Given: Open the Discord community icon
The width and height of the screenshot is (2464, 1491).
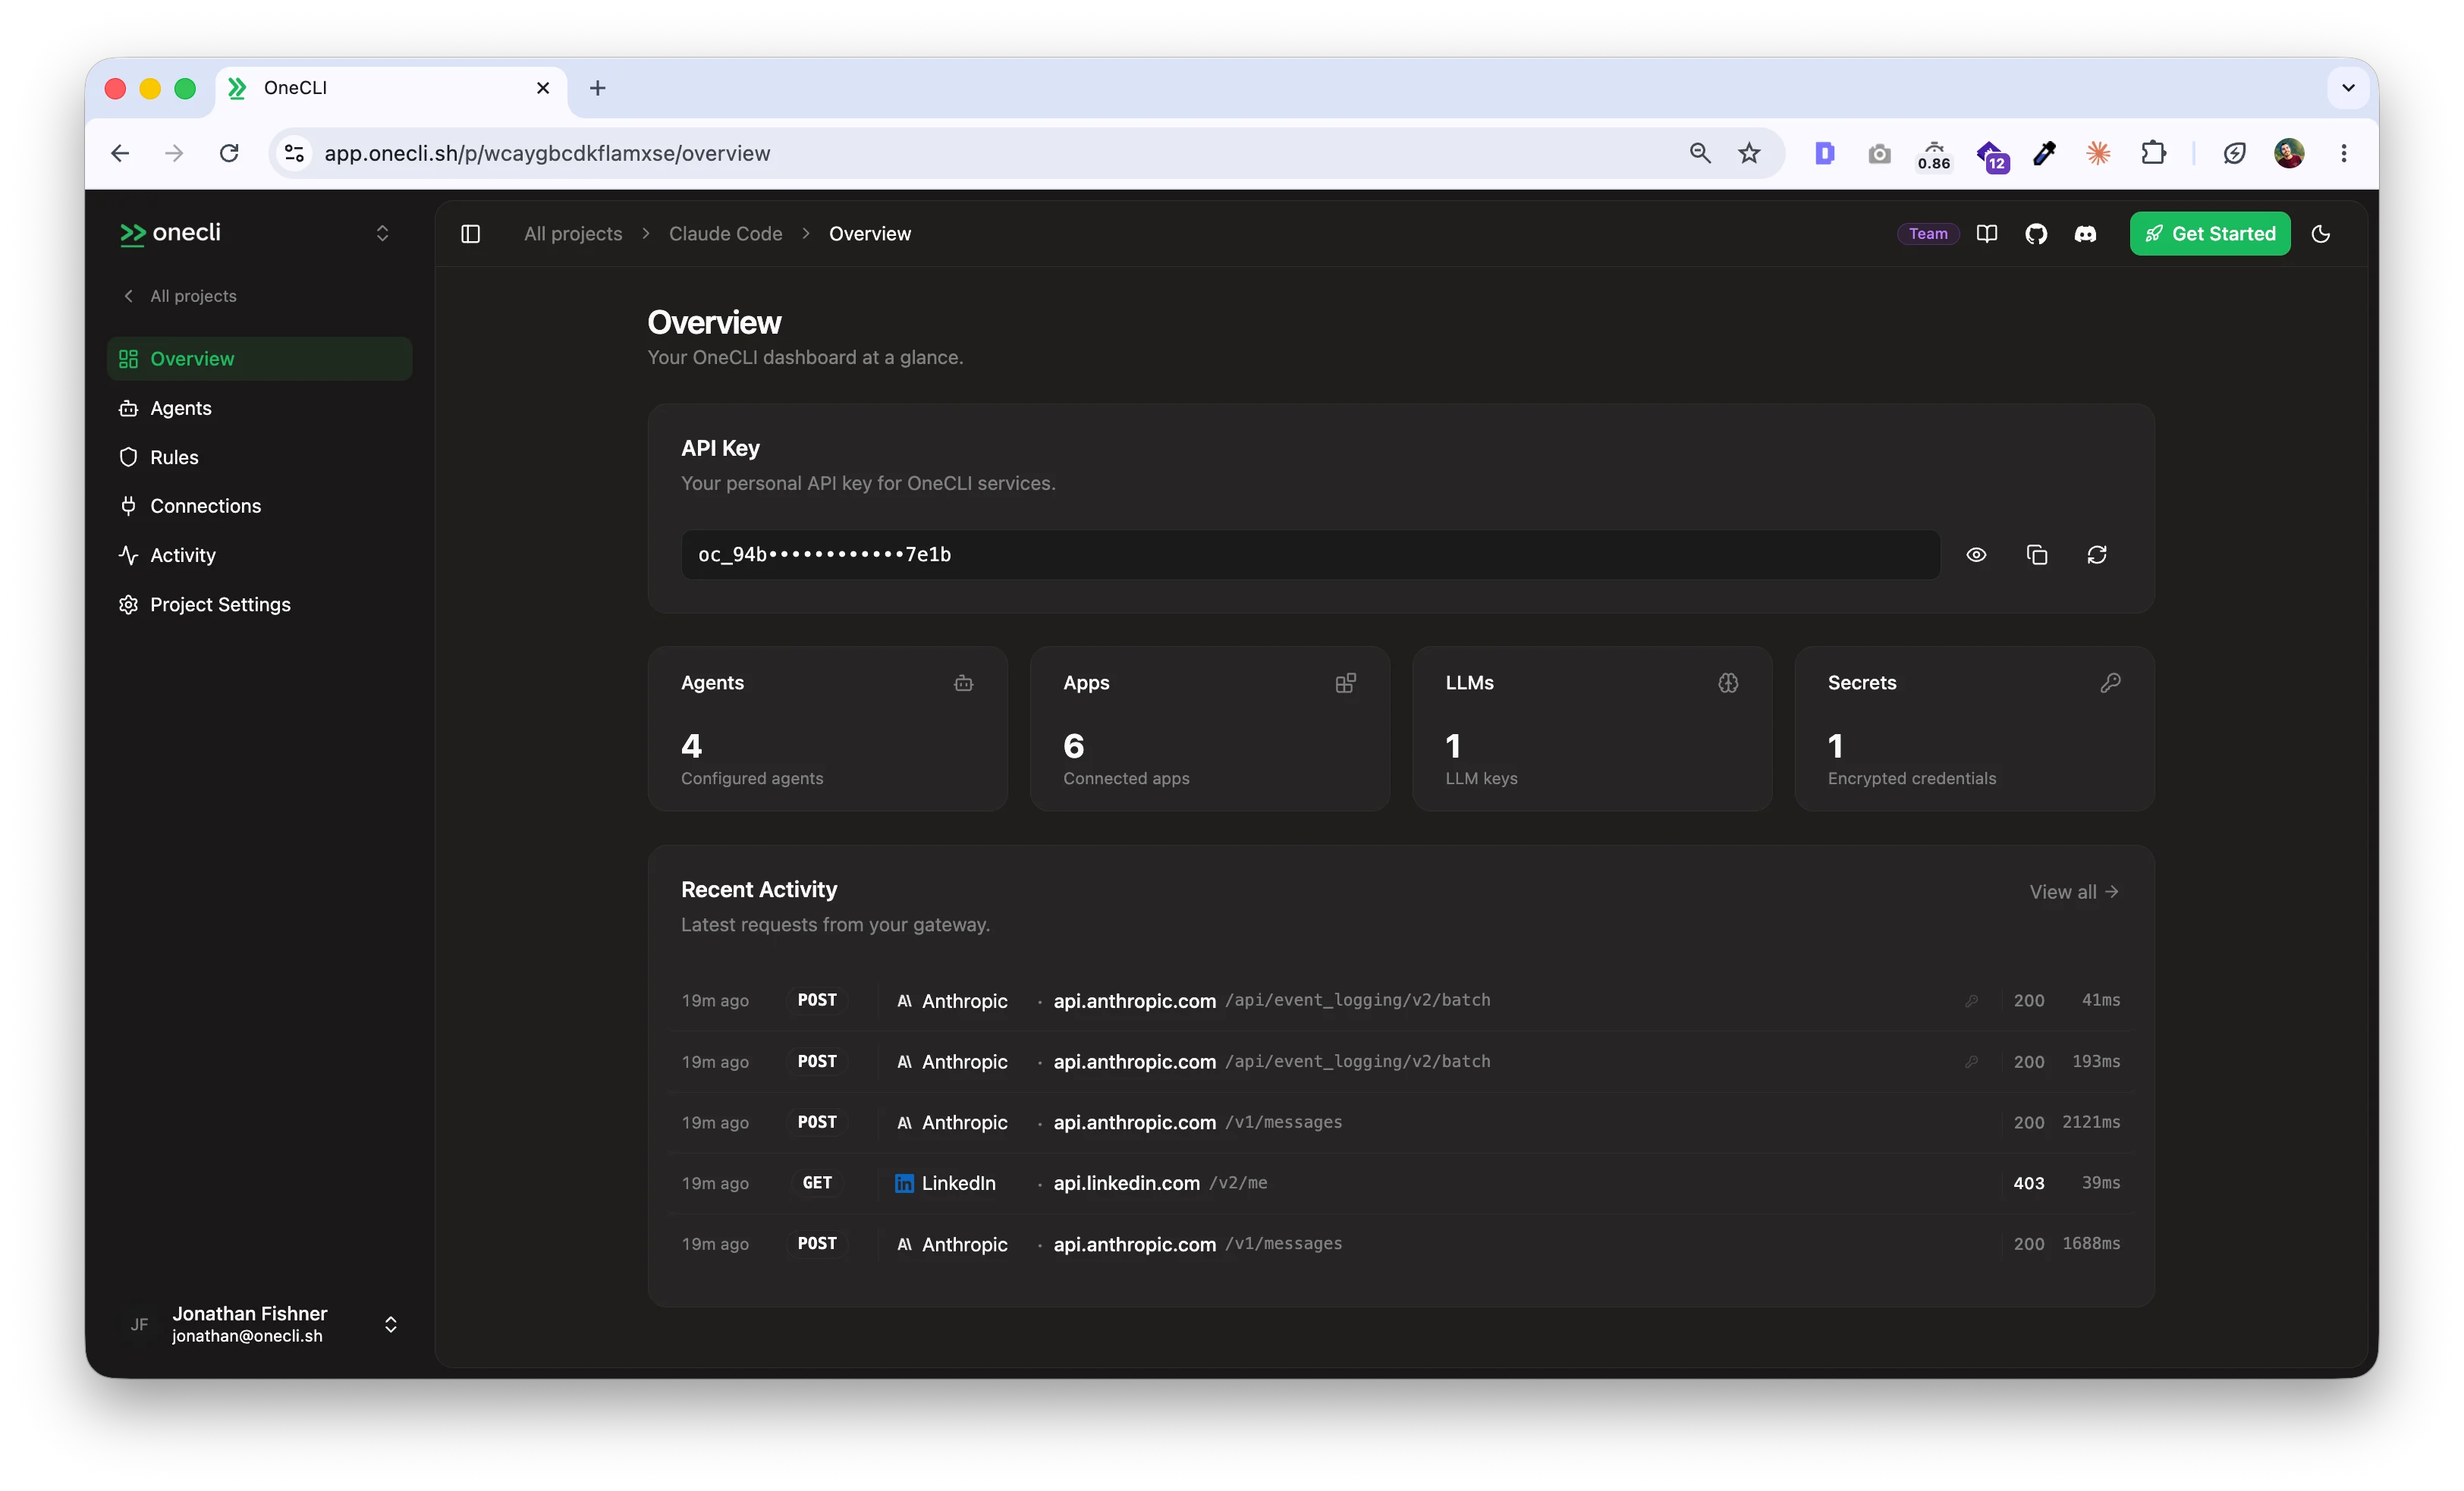Looking at the screenshot, I should [2085, 234].
